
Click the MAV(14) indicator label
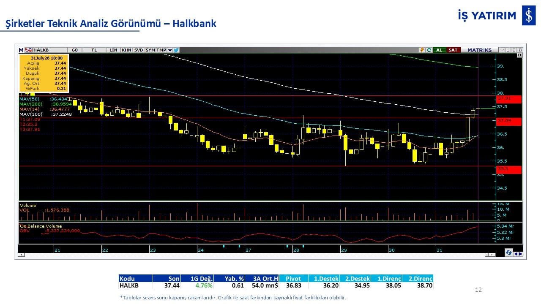pyautogui.click(x=29, y=109)
